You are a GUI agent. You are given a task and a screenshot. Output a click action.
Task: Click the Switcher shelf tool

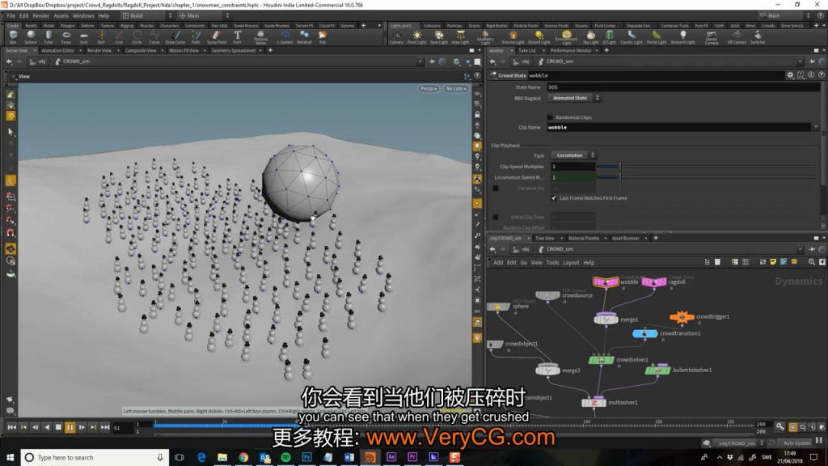coord(757,37)
